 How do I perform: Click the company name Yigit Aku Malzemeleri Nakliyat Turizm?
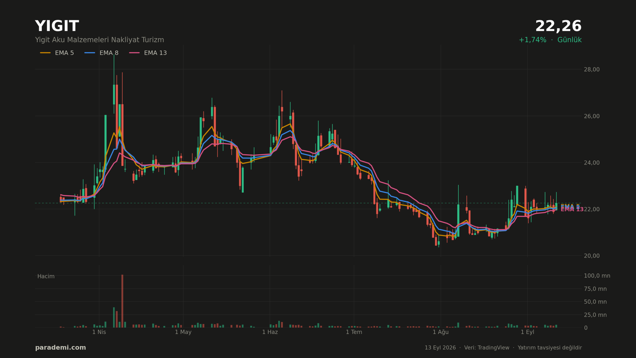pyautogui.click(x=99, y=40)
